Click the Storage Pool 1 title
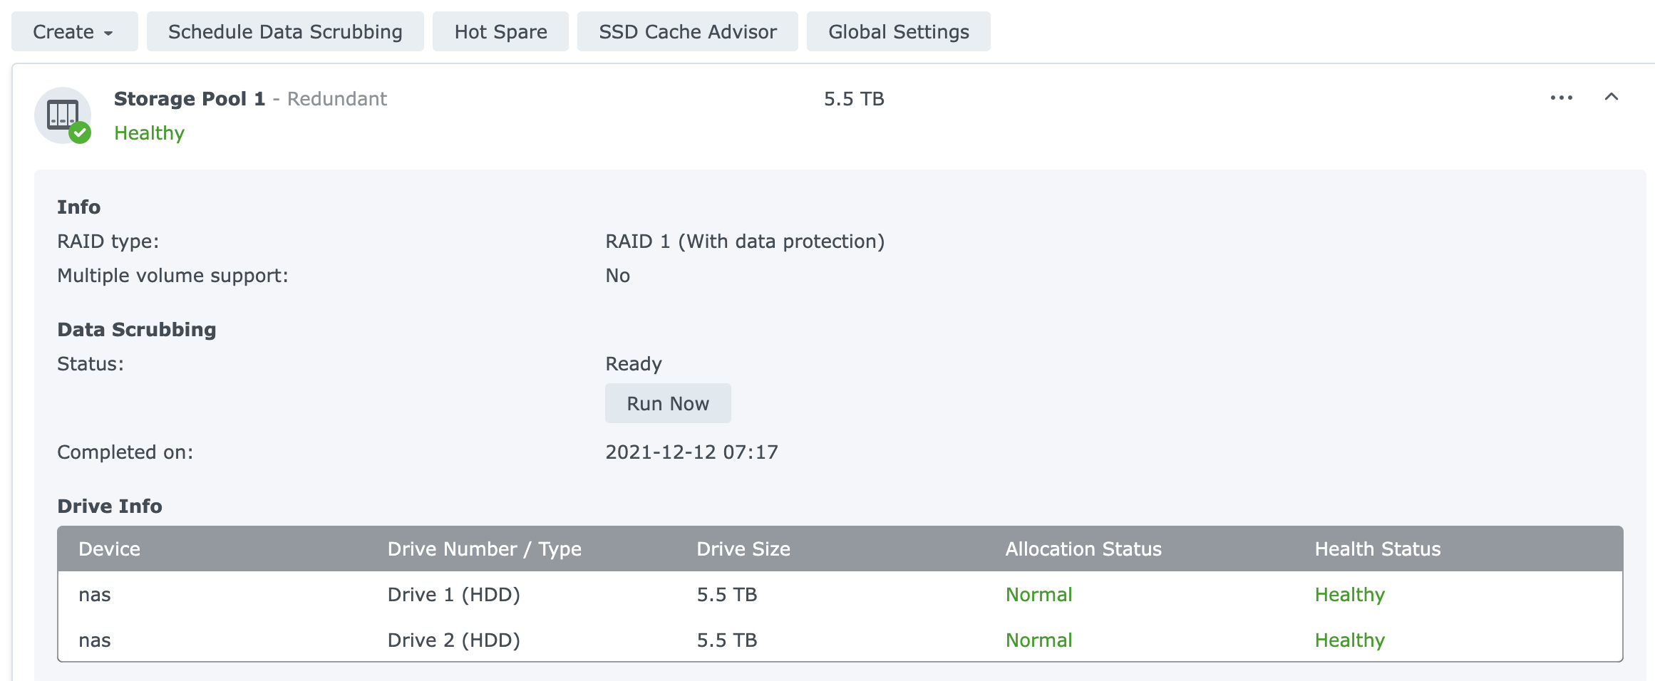The height and width of the screenshot is (681, 1655). [189, 99]
